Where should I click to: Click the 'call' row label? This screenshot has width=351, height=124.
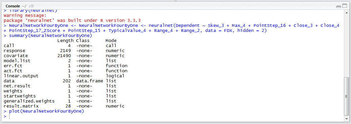pyautogui.click(x=9, y=46)
